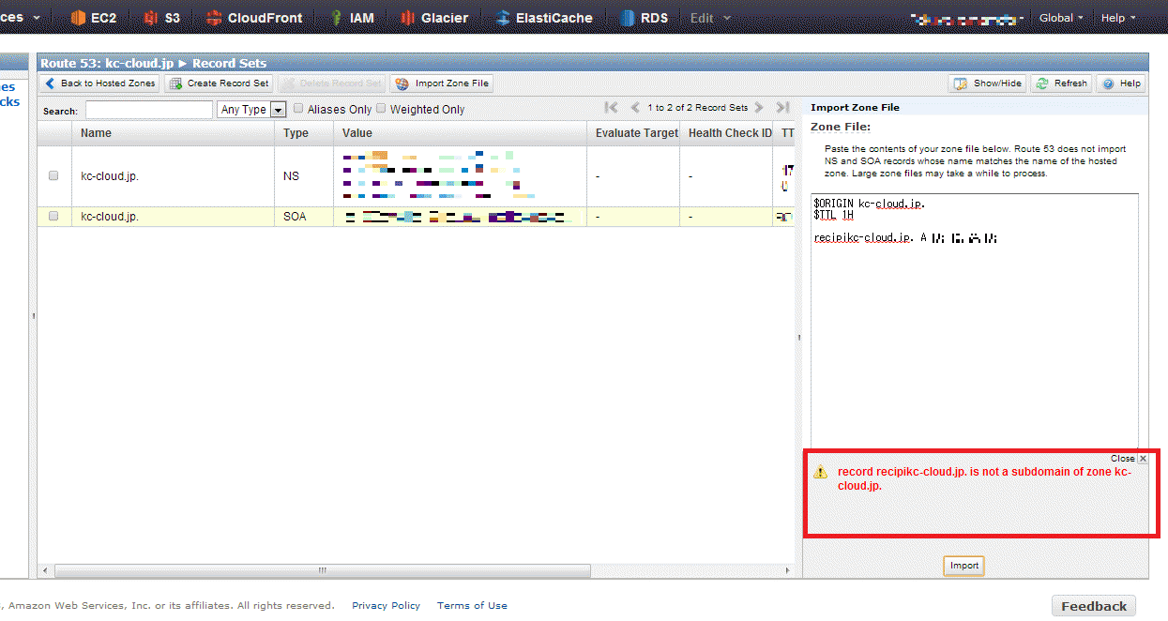Viewport: 1168px width, 621px height.
Task: Open the RDS service shortcut
Action: (x=645, y=17)
